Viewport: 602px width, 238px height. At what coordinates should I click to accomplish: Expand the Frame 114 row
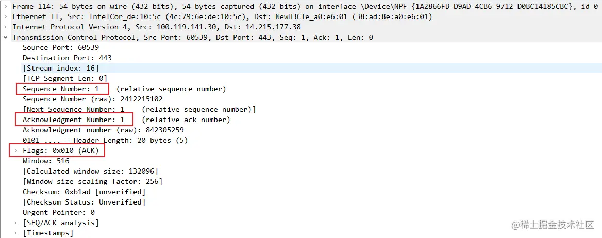[6, 6]
